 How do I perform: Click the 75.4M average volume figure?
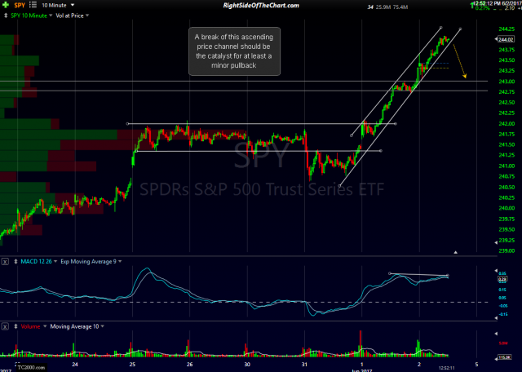coord(400,7)
